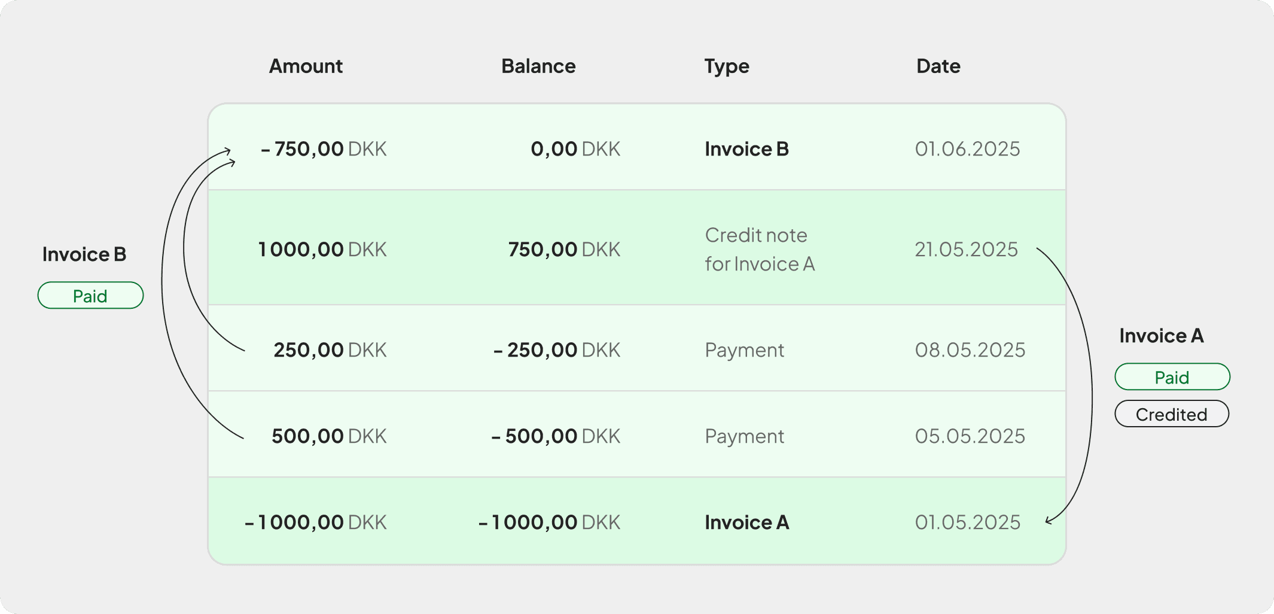Click the Balance column header
The width and height of the screenshot is (1274, 614).
click(538, 66)
